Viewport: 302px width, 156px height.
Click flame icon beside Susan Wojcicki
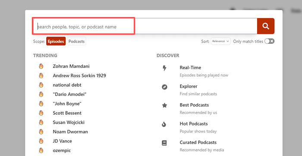[41, 122]
